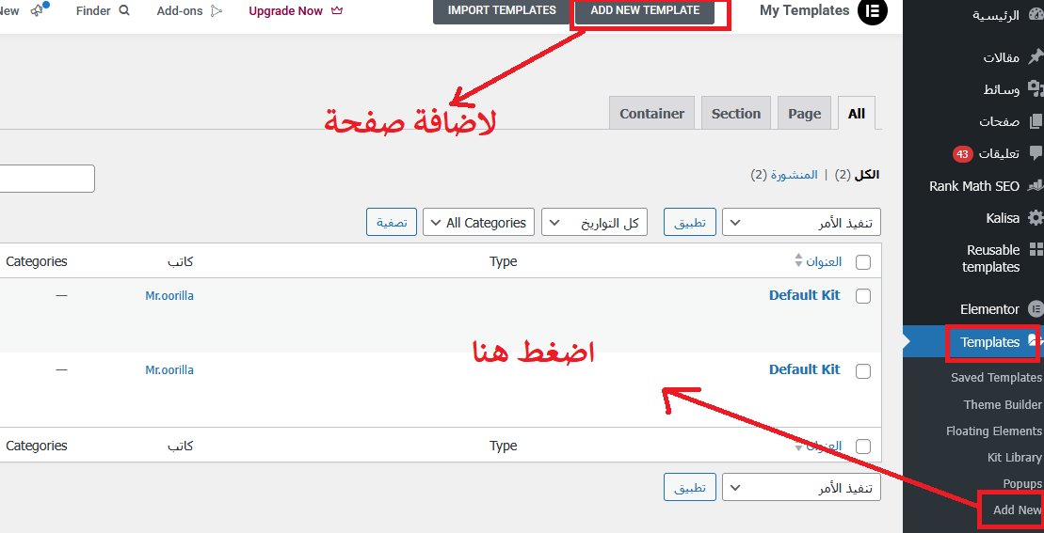Tick the checkbox for the second Default Kit row
This screenshot has height=533, width=1044.
[x=863, y=371]
